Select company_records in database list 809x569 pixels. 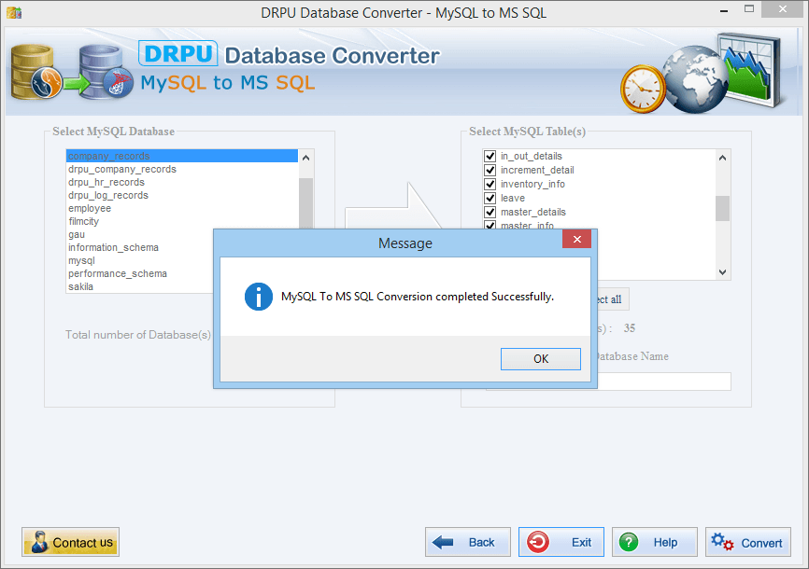point(182,156)
